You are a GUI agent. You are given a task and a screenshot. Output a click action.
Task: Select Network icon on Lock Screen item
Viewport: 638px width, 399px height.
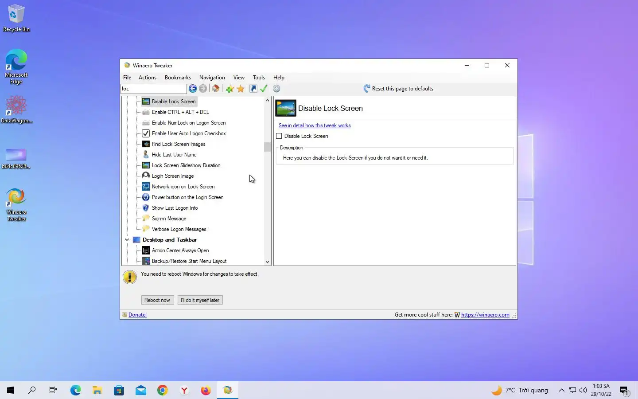point(179,187)
